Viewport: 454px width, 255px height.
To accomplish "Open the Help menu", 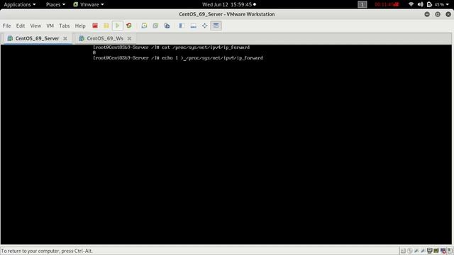I will (x=80, y=25).
